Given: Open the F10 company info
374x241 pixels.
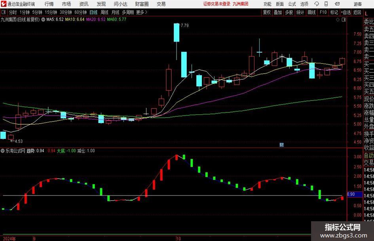Looking at the screenshot, I should tap(323, 12).
